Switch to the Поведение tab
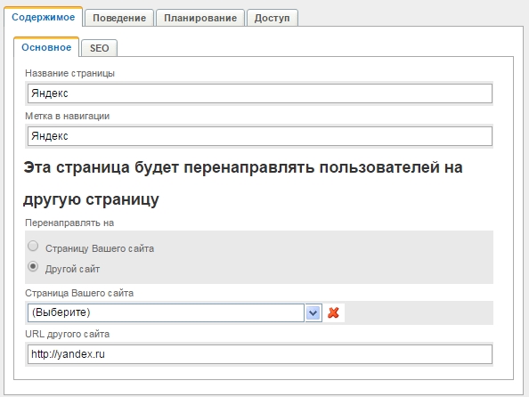This screenshot has height=397, width=529. (x=119, y=18)
